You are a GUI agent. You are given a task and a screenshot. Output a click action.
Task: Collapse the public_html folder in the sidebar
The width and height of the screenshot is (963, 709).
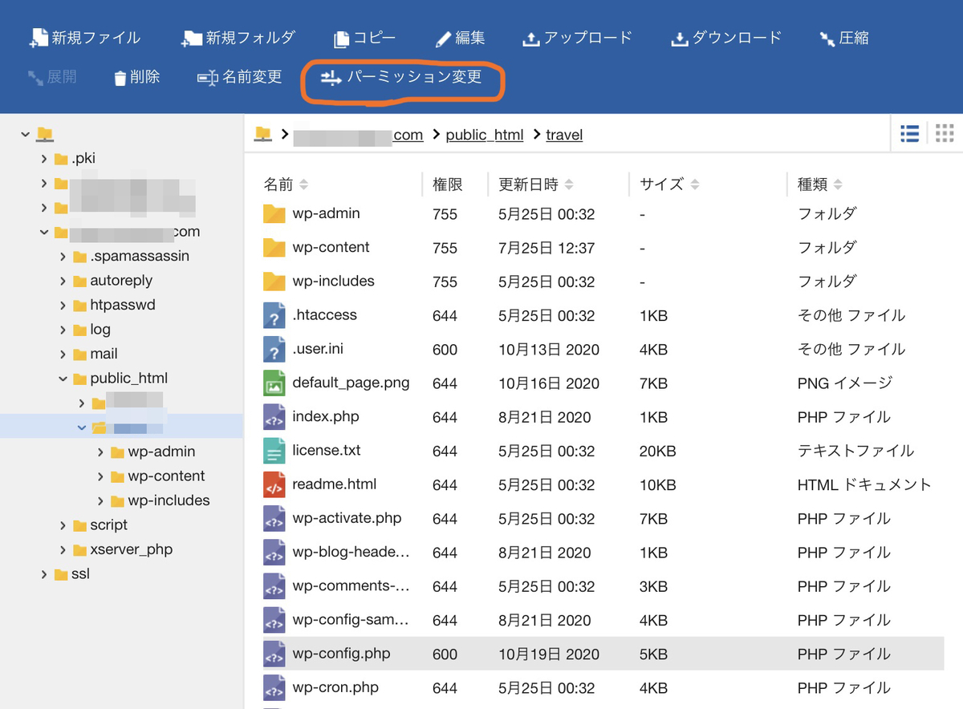(63, 378)
